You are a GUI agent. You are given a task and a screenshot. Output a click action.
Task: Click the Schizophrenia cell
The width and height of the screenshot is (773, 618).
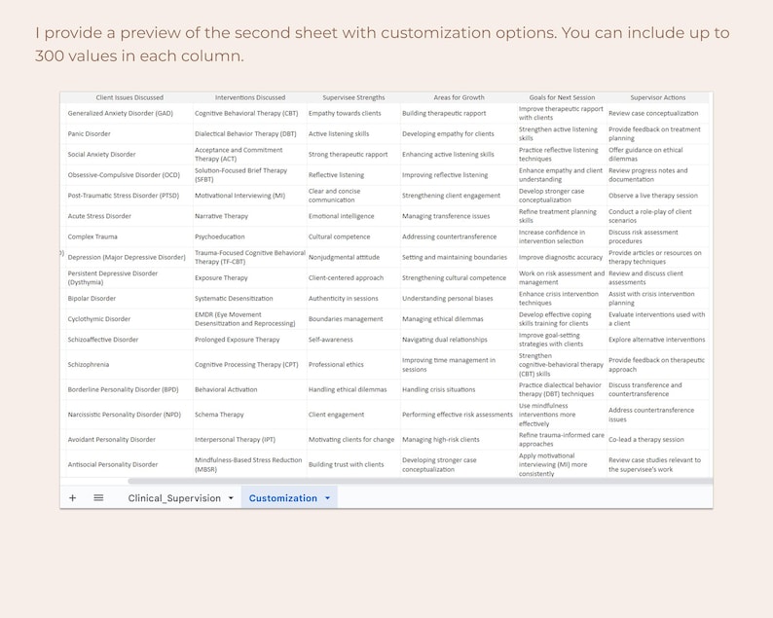tap(129, 365)
